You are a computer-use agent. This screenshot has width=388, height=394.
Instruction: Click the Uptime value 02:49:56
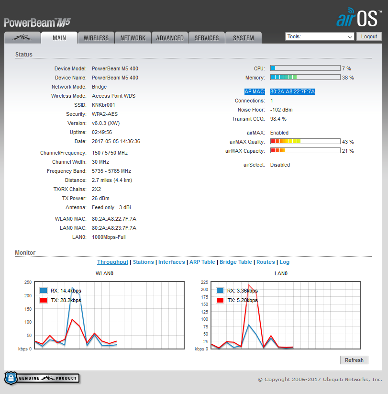(102, 132)
